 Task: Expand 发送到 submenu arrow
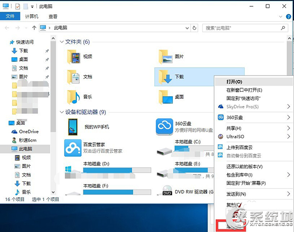pos(289,194)
